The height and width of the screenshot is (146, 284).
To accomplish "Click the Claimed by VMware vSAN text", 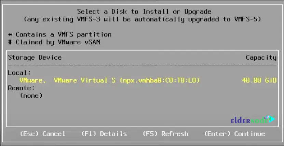I will (x=58, y=42).
